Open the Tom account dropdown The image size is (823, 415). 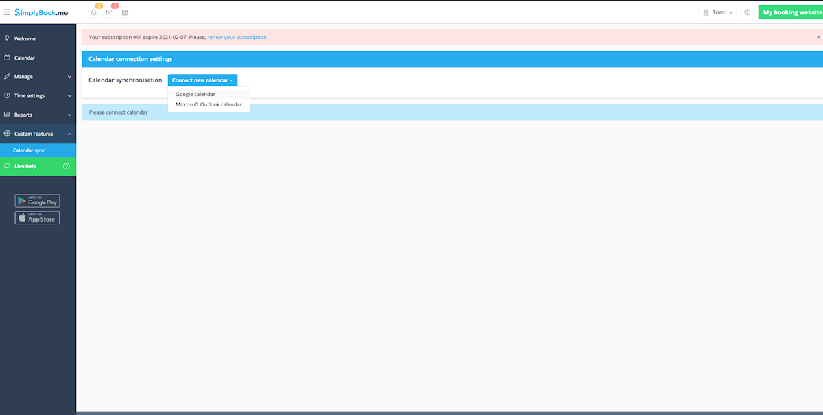(x=717, y=12)
